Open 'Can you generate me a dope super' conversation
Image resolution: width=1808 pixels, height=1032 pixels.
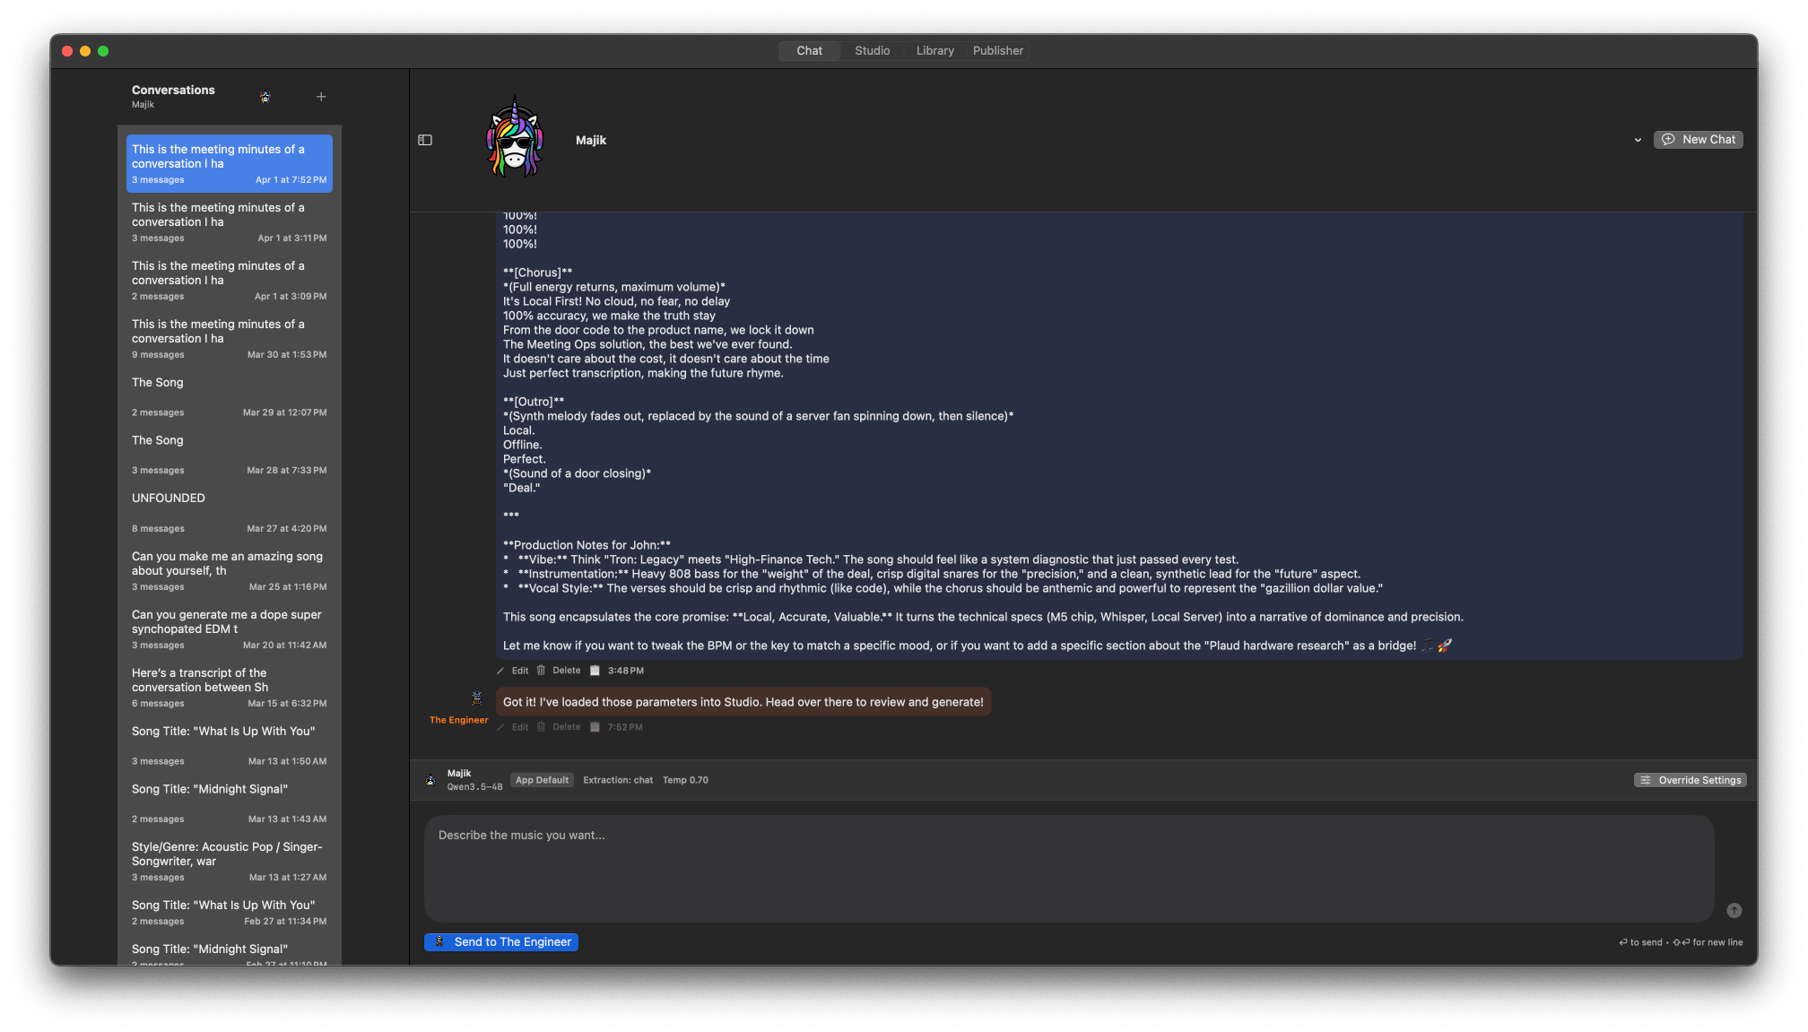coord(230,629)
